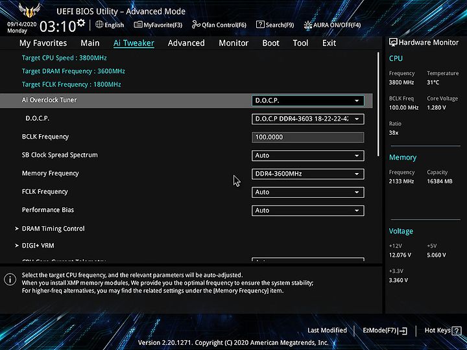Click the SB Clock Spread Spectrum label

coord(60,155)
